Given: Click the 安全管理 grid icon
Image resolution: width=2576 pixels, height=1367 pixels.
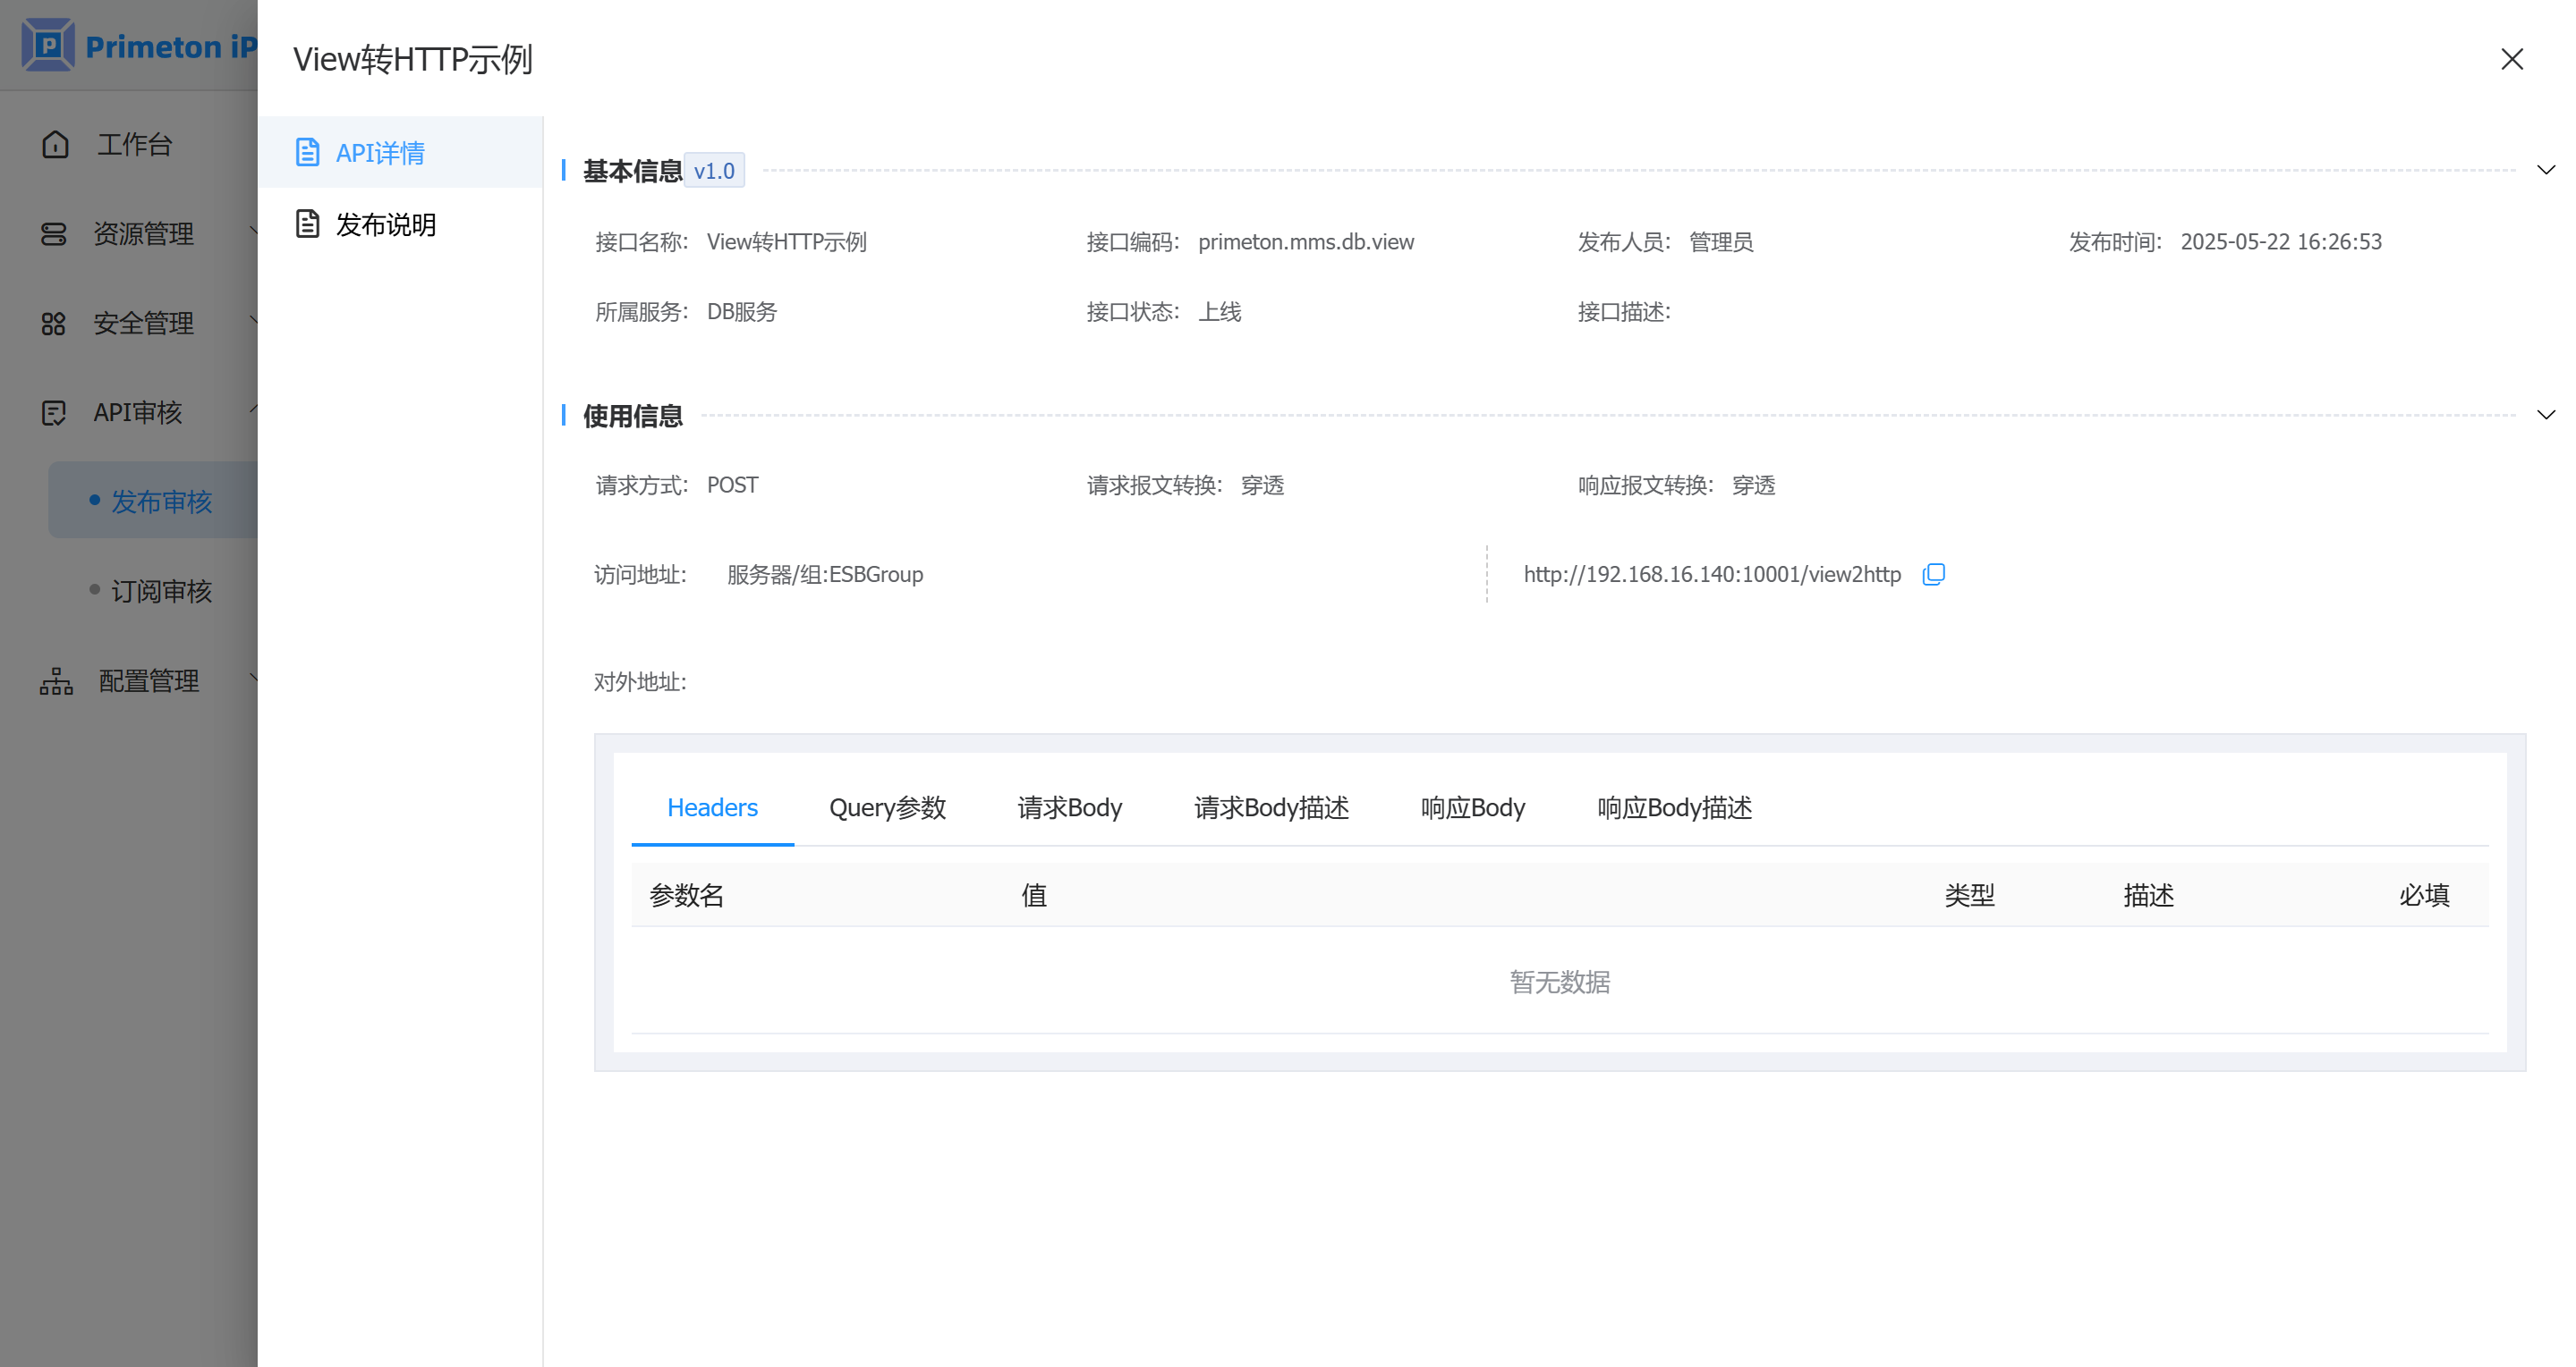Looking at the screenshot, I should pos(53,324).
